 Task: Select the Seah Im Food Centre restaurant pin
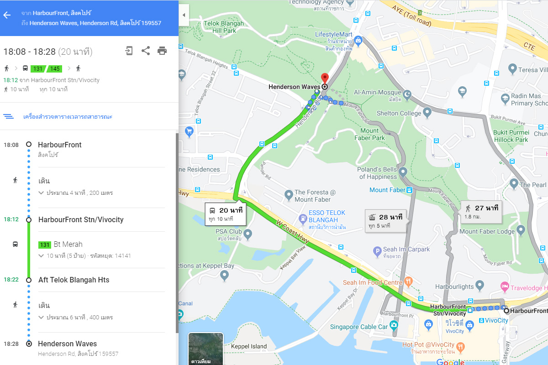pos(409,282)
